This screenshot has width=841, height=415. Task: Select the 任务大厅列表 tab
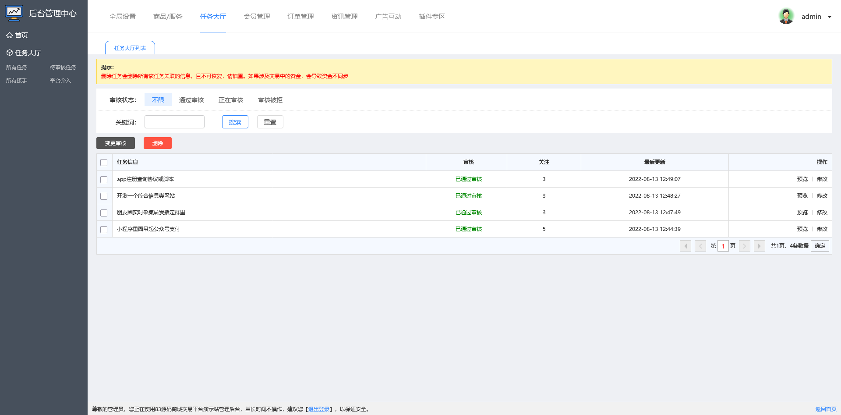[130, 48]
